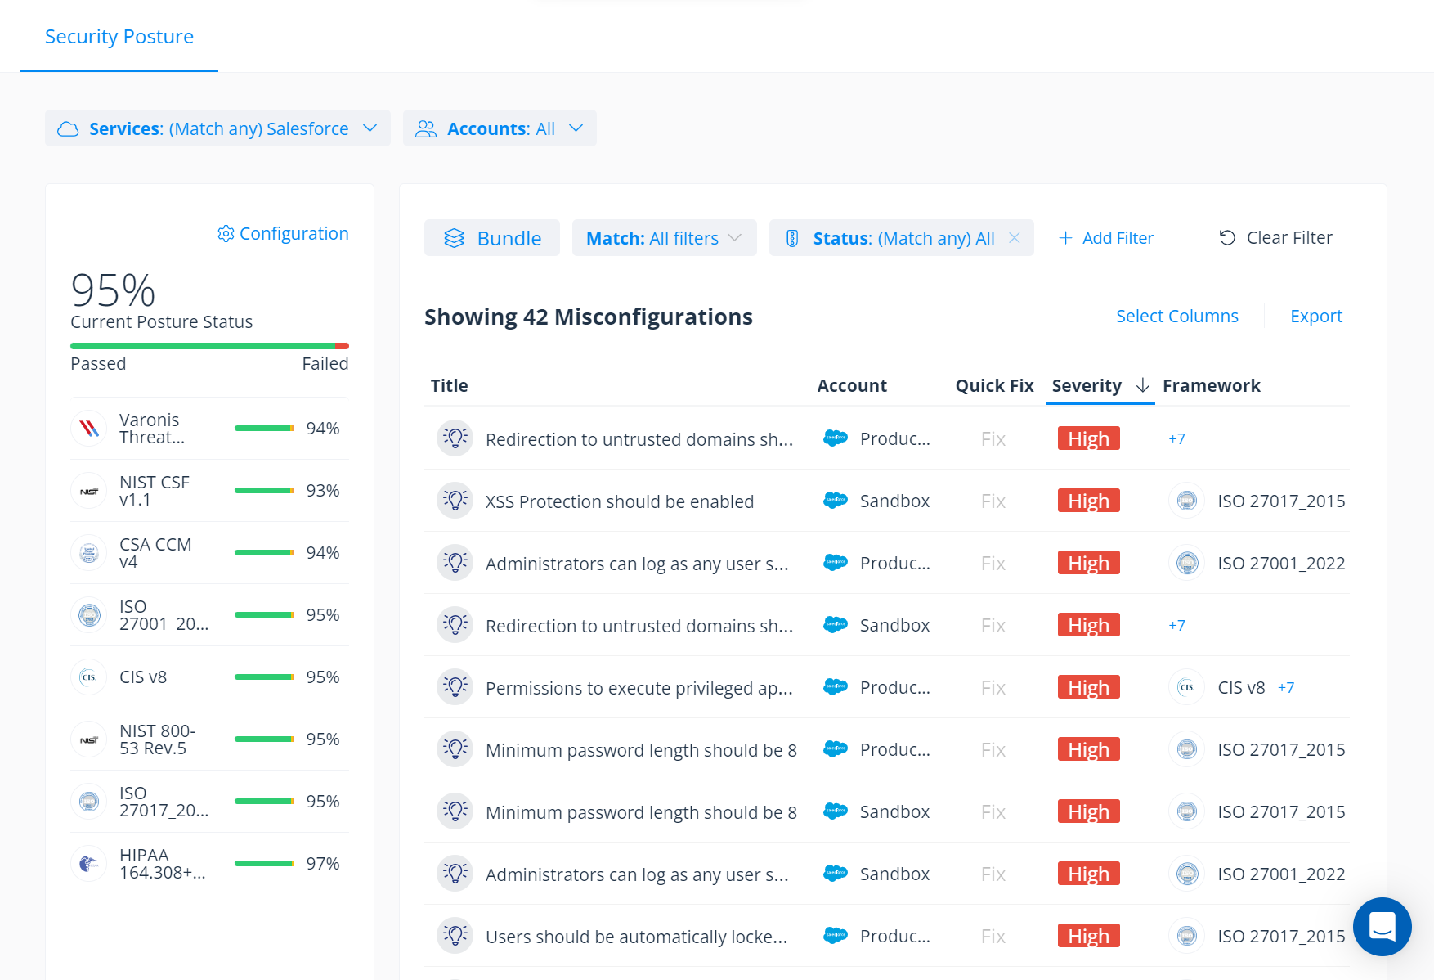Click Fix for XSS Protection row

point(993,501)
